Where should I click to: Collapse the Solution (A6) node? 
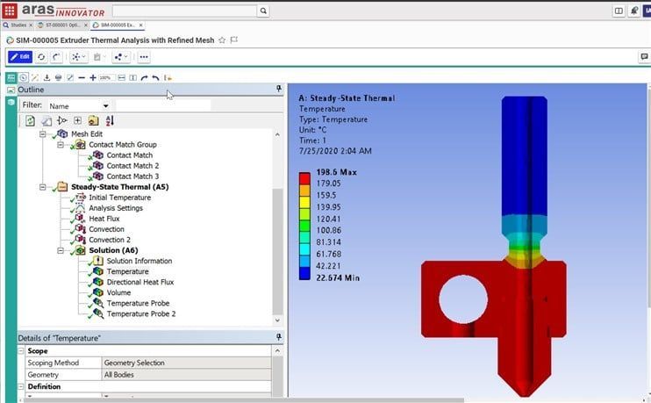(x=61, y=250)
